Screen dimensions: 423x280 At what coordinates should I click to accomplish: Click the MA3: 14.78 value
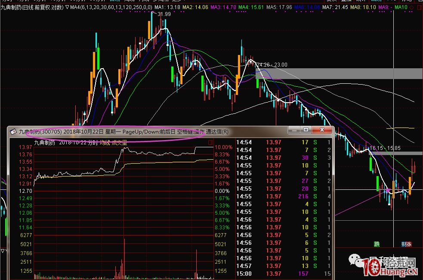(x=223, y=7)
